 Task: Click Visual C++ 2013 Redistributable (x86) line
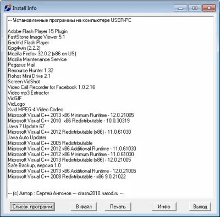click(x=69, y=160)
